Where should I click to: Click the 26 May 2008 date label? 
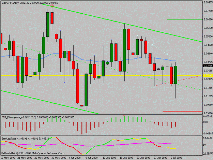[42, 158]
